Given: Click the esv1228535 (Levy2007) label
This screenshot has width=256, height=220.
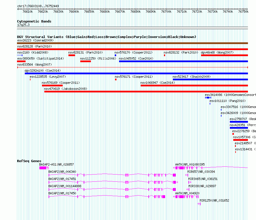Looking at the screenshot, I should [x=48, y=77].
